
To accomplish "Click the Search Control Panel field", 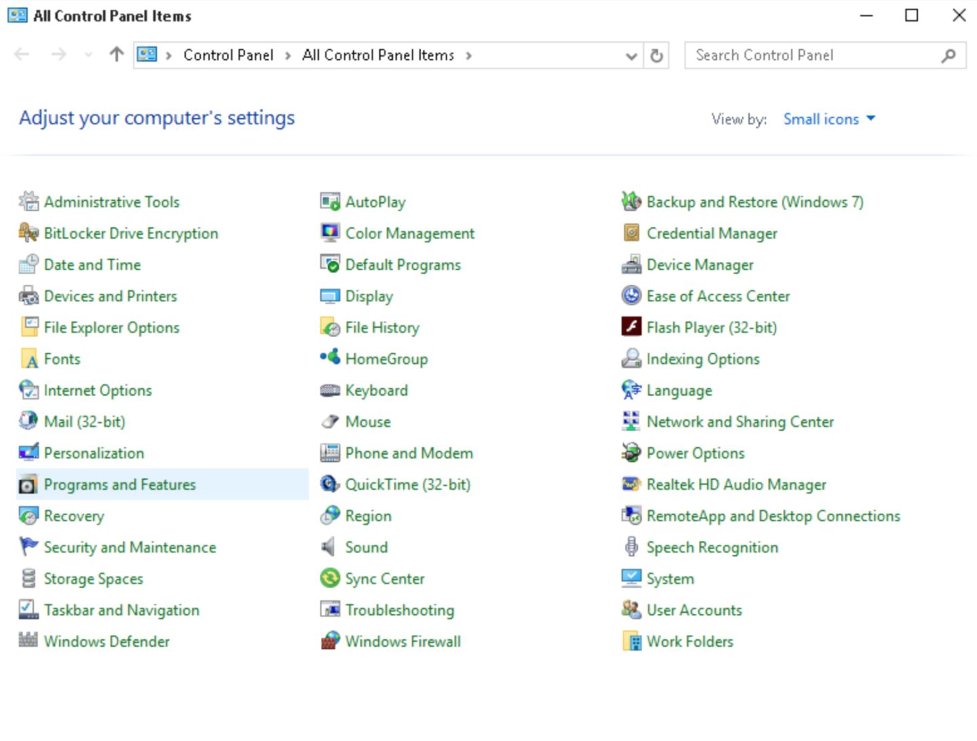I will click(x=825, y=56).
